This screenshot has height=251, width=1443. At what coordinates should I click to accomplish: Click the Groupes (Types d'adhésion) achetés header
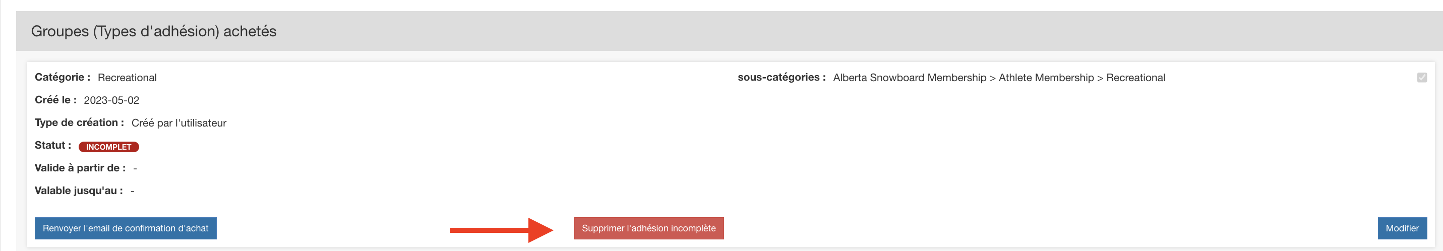153,31
